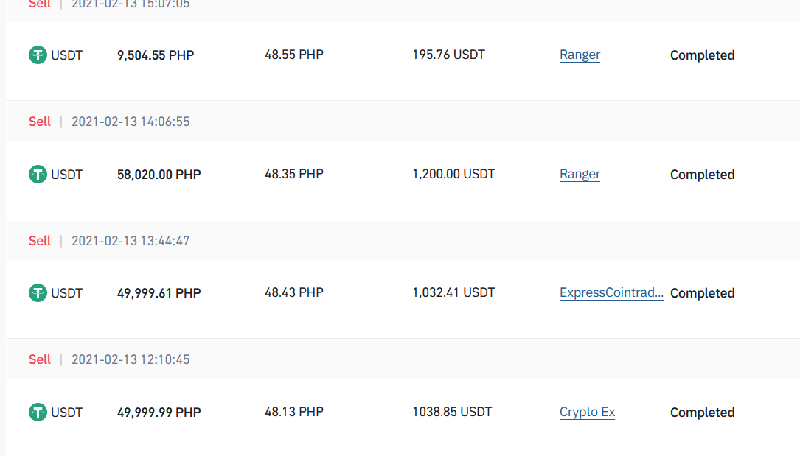This screenshot has height=456, width=800.
Task: Click Completed status of Crypto Ex order
Action: (x=702, y=413)
